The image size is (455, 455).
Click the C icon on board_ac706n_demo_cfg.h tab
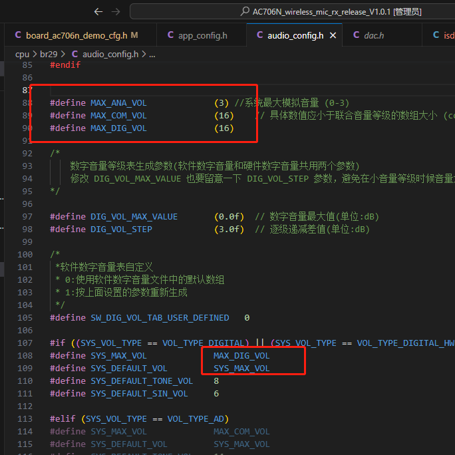pos(18,35)
